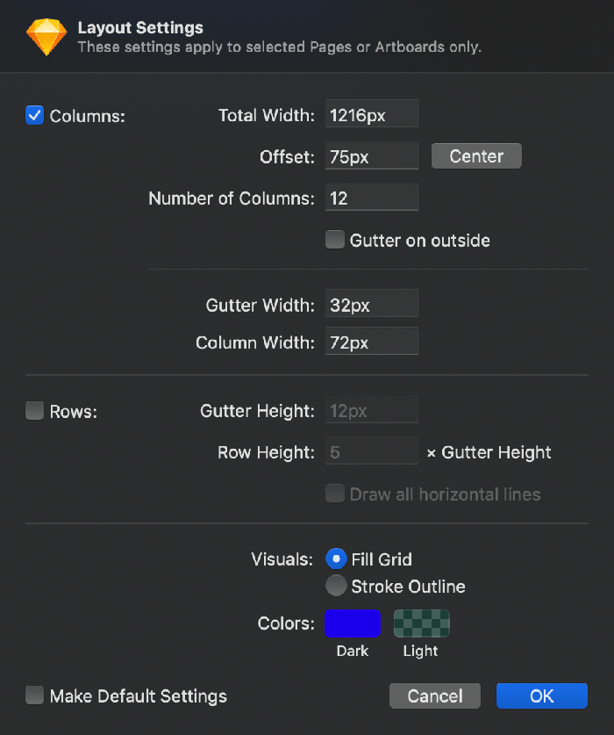Confirm settings with the OK button
This screenshot has height=735, width=614.
tap(541, 695)
